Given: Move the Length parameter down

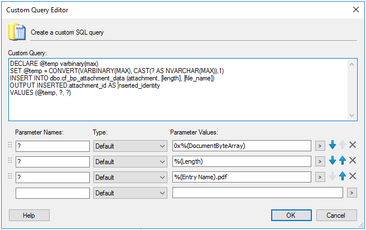Looking at the screenshot, I should tap(333, 160).
